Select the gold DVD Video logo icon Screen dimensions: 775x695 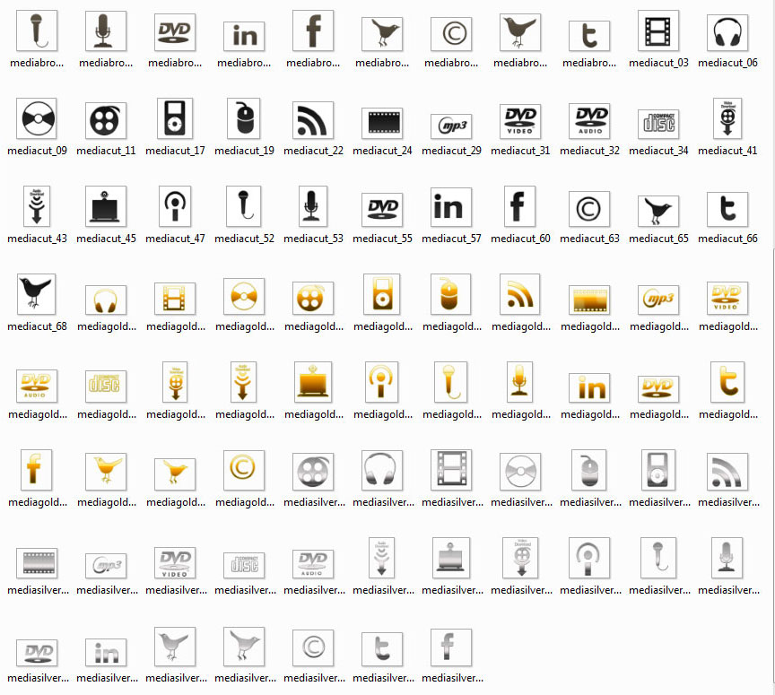coord(727,299)
